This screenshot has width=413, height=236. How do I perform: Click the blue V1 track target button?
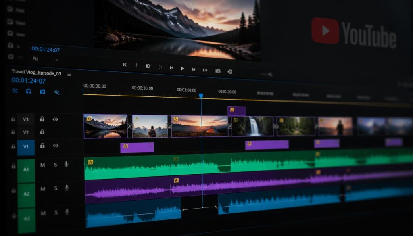[26, 147]
